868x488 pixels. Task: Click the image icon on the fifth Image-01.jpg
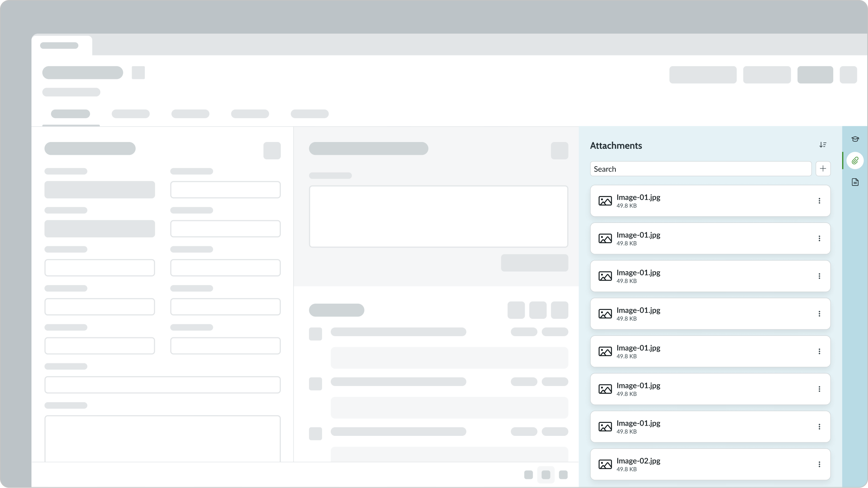[605, 351]
